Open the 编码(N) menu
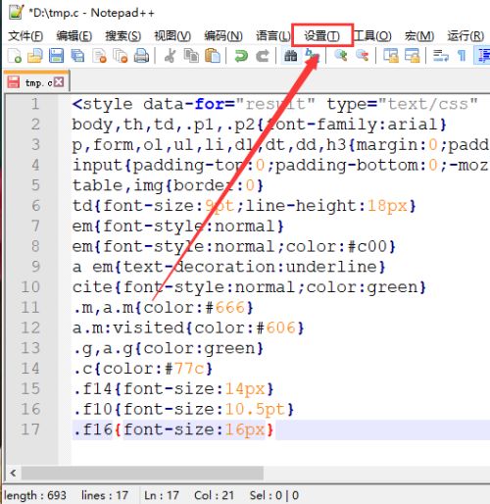490x504 pixels. point(223,36)
